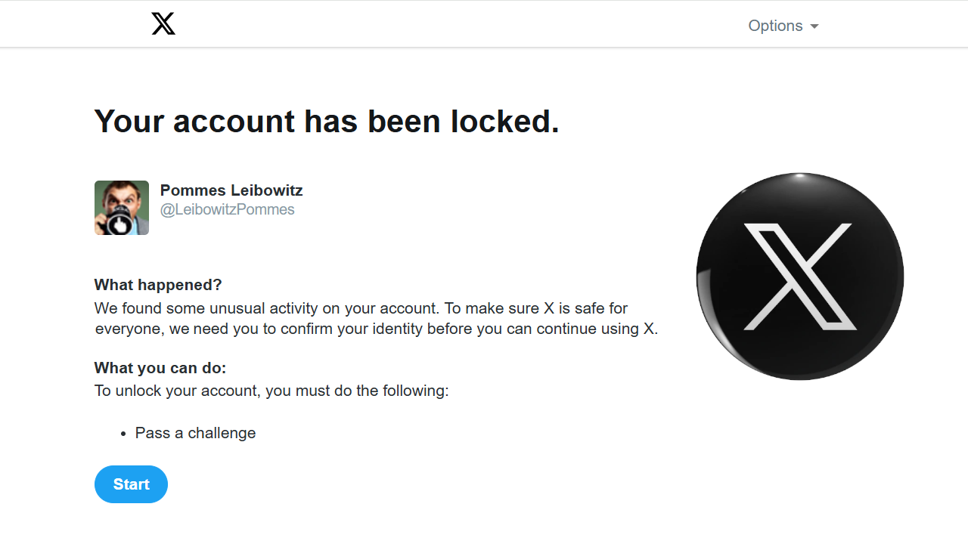Click the white X inside the black circle
Image resolution: width=968 pixels, height=544 pixels.
[800, 277]
